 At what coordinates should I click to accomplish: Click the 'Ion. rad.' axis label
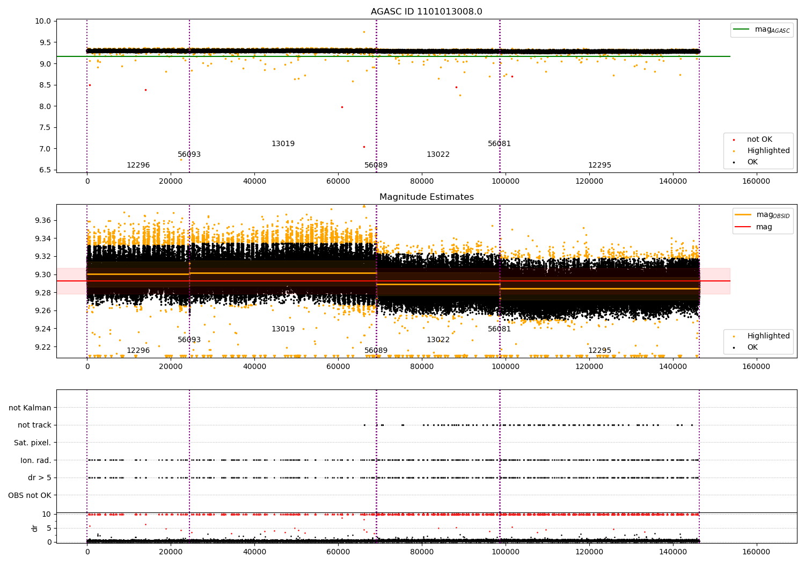[36, 460]
